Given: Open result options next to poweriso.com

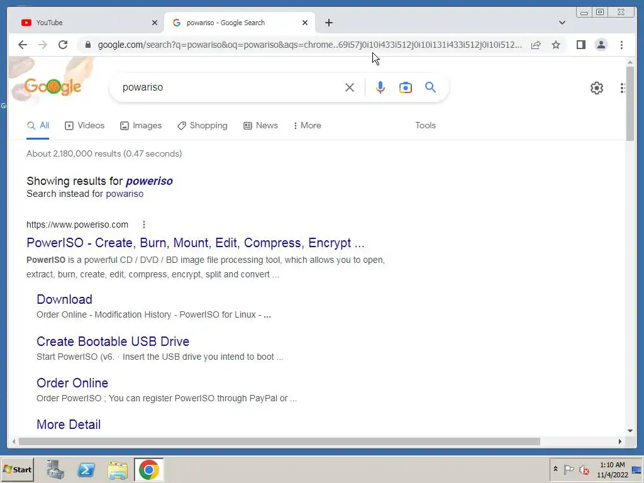Looking at the screenshot, I should point(144,225).
